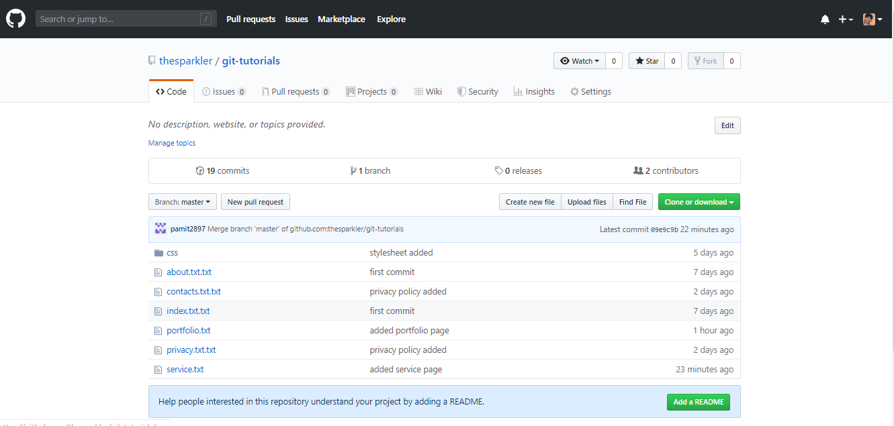Switch to the repository Pull requests tab

[296, 91]
